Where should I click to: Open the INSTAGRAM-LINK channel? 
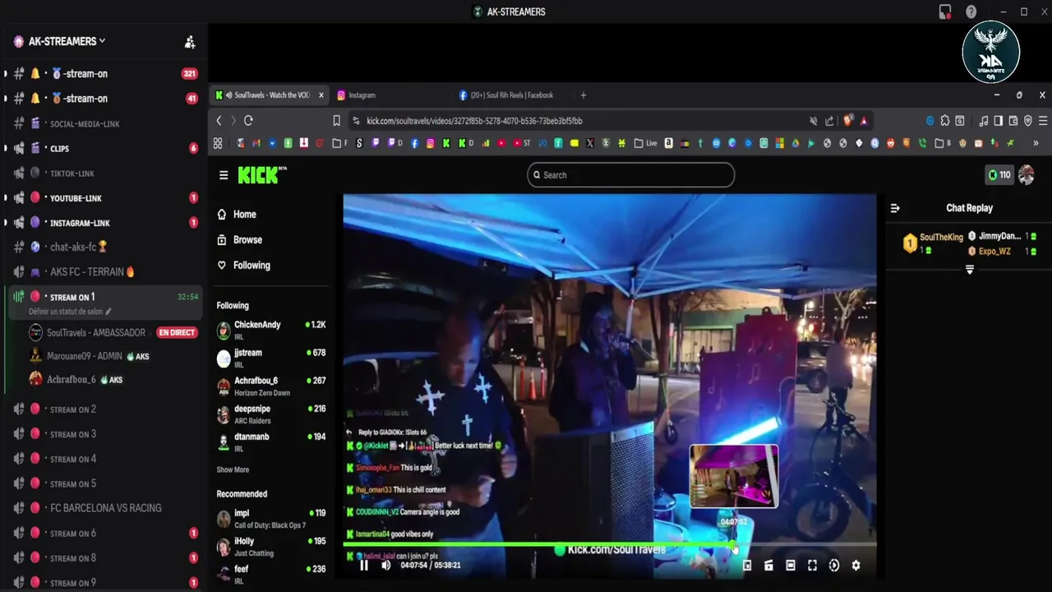click(104, 222)
